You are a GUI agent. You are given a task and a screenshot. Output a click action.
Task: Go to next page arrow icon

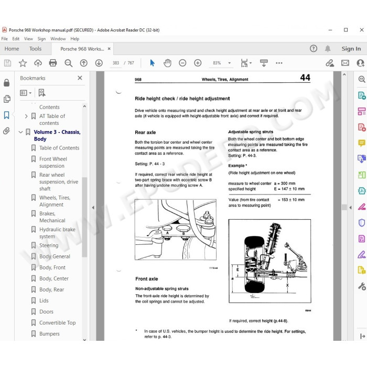[x=99, y=63]
